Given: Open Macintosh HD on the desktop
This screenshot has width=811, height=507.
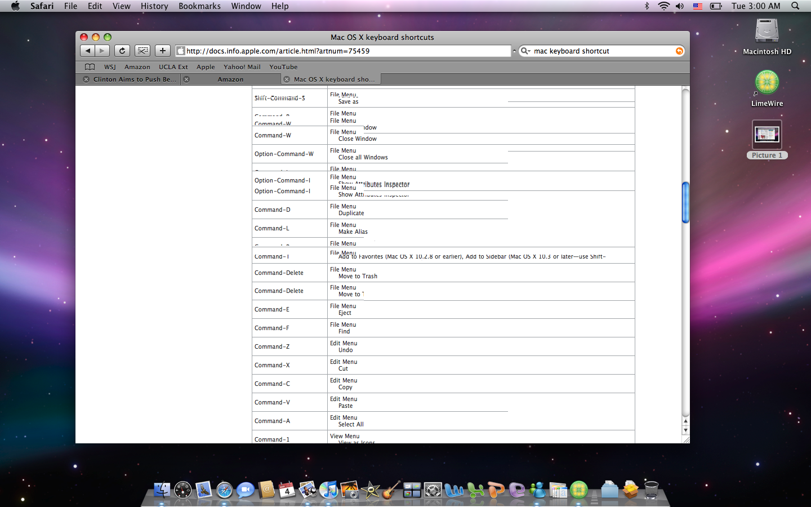Looking at the screenshot, I should (x=767, y=37).
